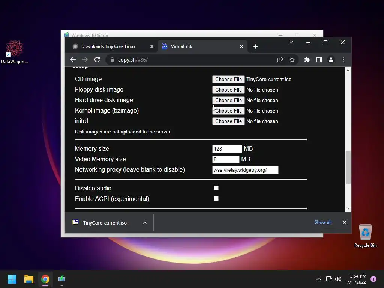Screen dimensions: 384x288
Task: Click the Memory size field showing 128
Action: 227,149
